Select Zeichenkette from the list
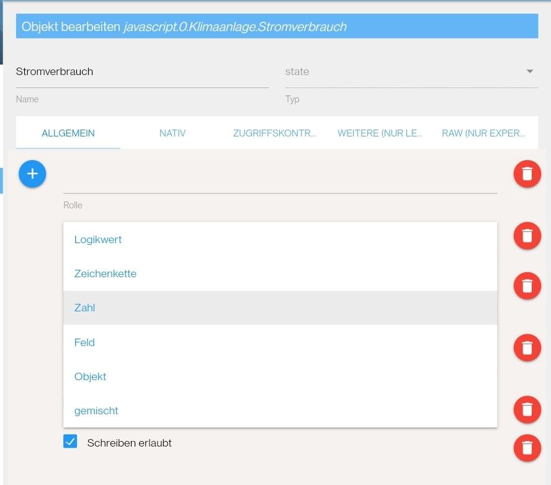 click(x=280, y=274)
